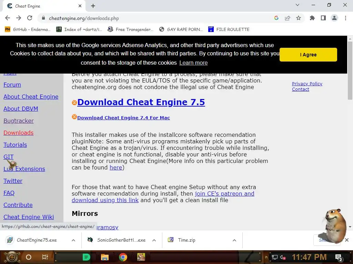Image resolution: width=353 pixels, height=264 pixels.
Task: Expand SonicGatherBattl download options chevron
Action: (154, 240)
